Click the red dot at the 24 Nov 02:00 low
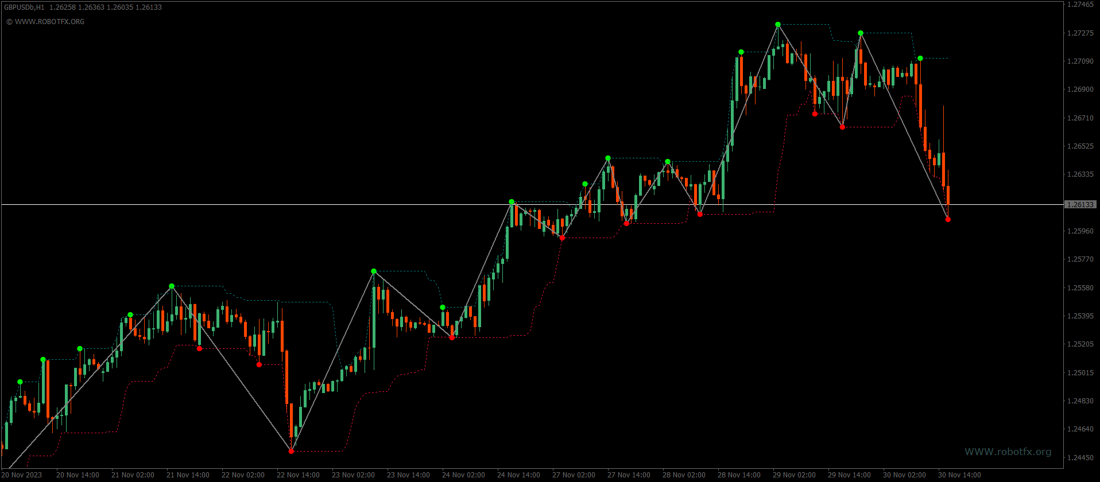Image resolution: width=1100 pixels, height=482 pixels. (x=452, y=338)
